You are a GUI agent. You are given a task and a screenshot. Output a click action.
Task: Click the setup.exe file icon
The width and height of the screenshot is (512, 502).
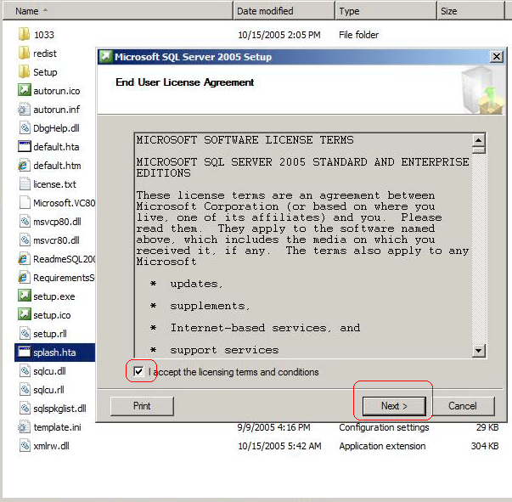tap(24, 296)
